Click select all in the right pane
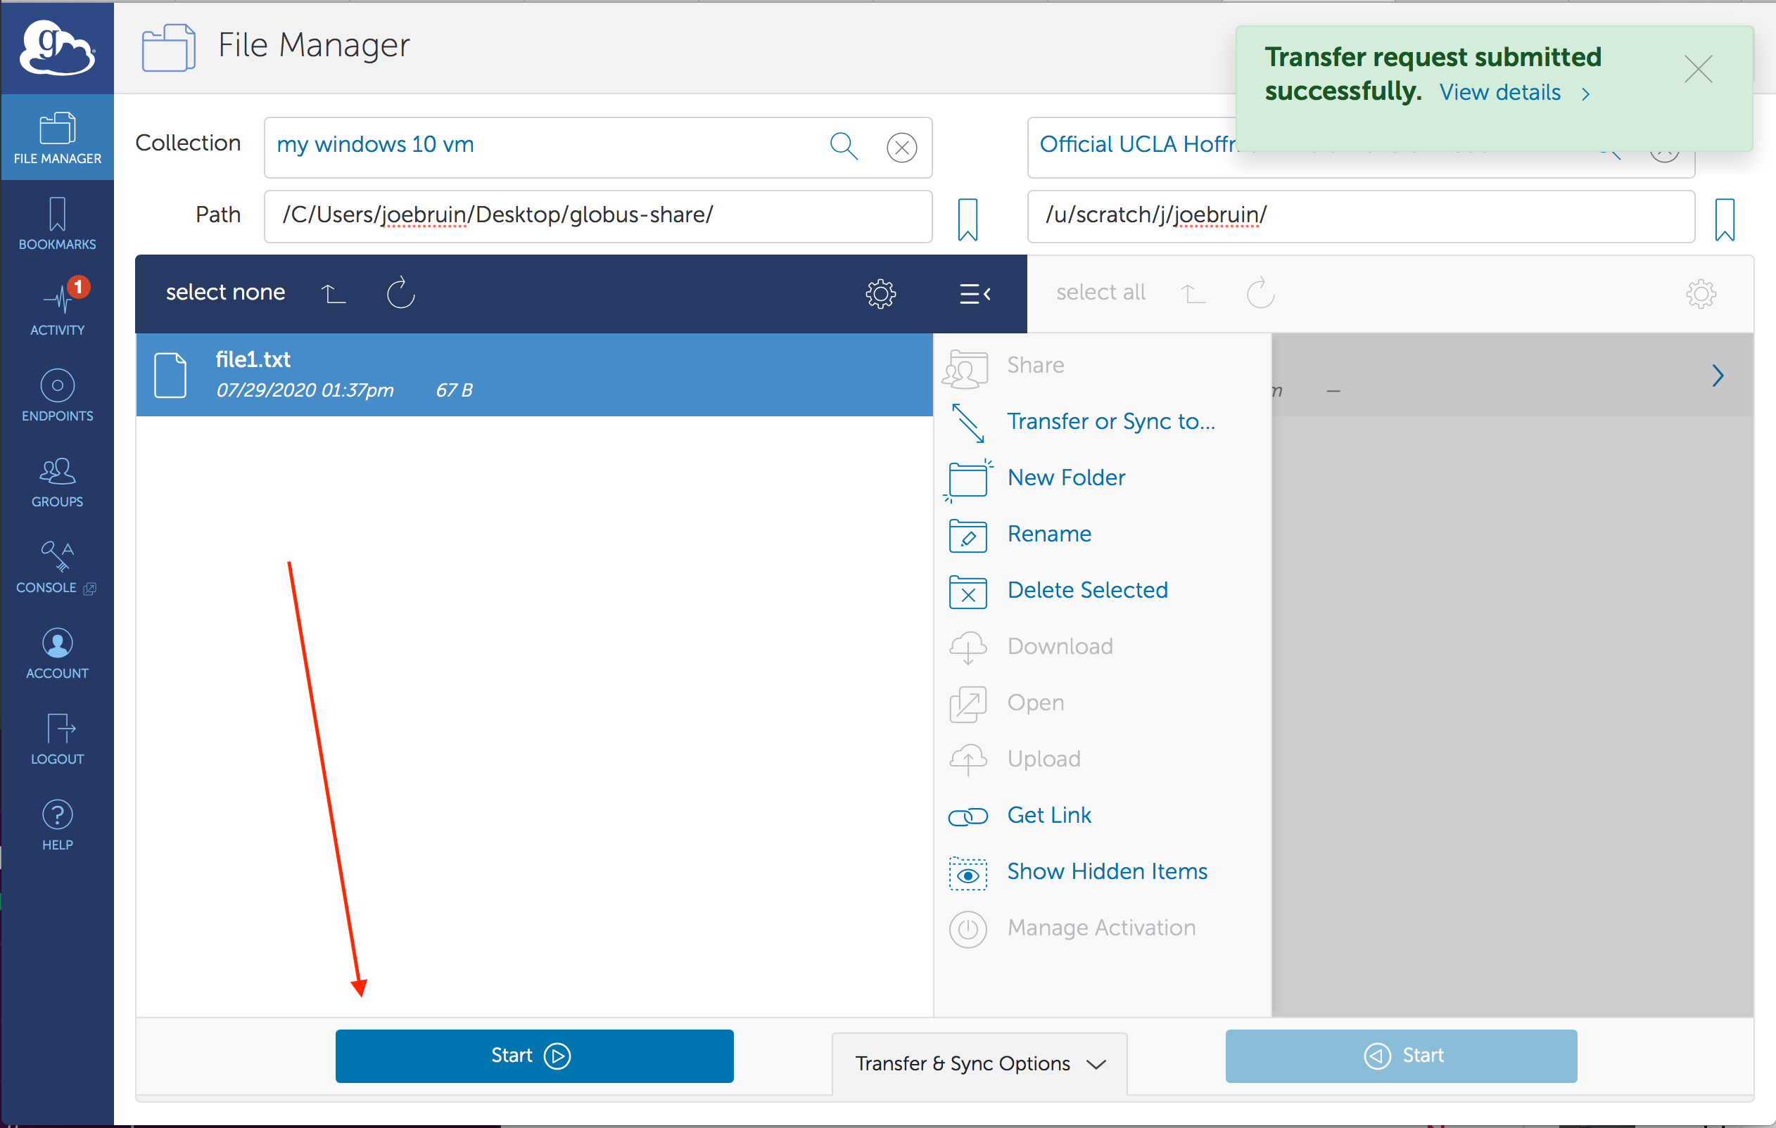Screen dimensions: 1776x1128 tap(1101, 293)
